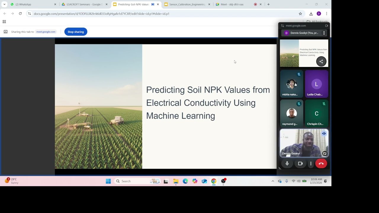The height and width of the screenshot is (213, 379).
Task: Select the shared presentation thumbnail
Action: [x=304, y=53]
